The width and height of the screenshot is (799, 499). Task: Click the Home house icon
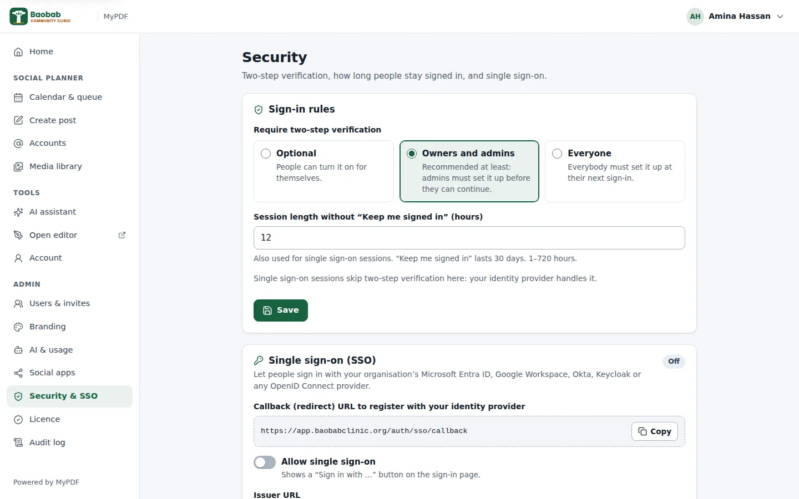click(x=18, y=52)
